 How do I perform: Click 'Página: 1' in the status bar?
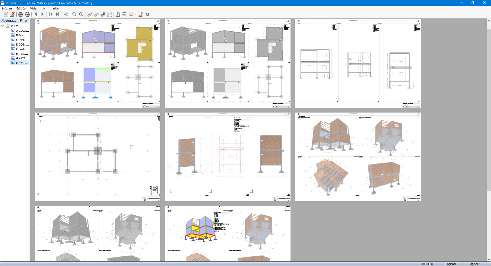click(474, 264)
